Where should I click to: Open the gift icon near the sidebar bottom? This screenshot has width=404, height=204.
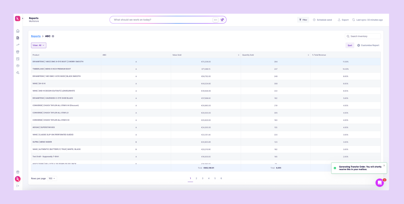pos(18,172)
